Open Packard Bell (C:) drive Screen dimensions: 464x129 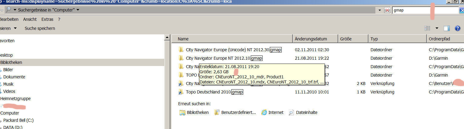pyautogui.click(x=18, y=120)
